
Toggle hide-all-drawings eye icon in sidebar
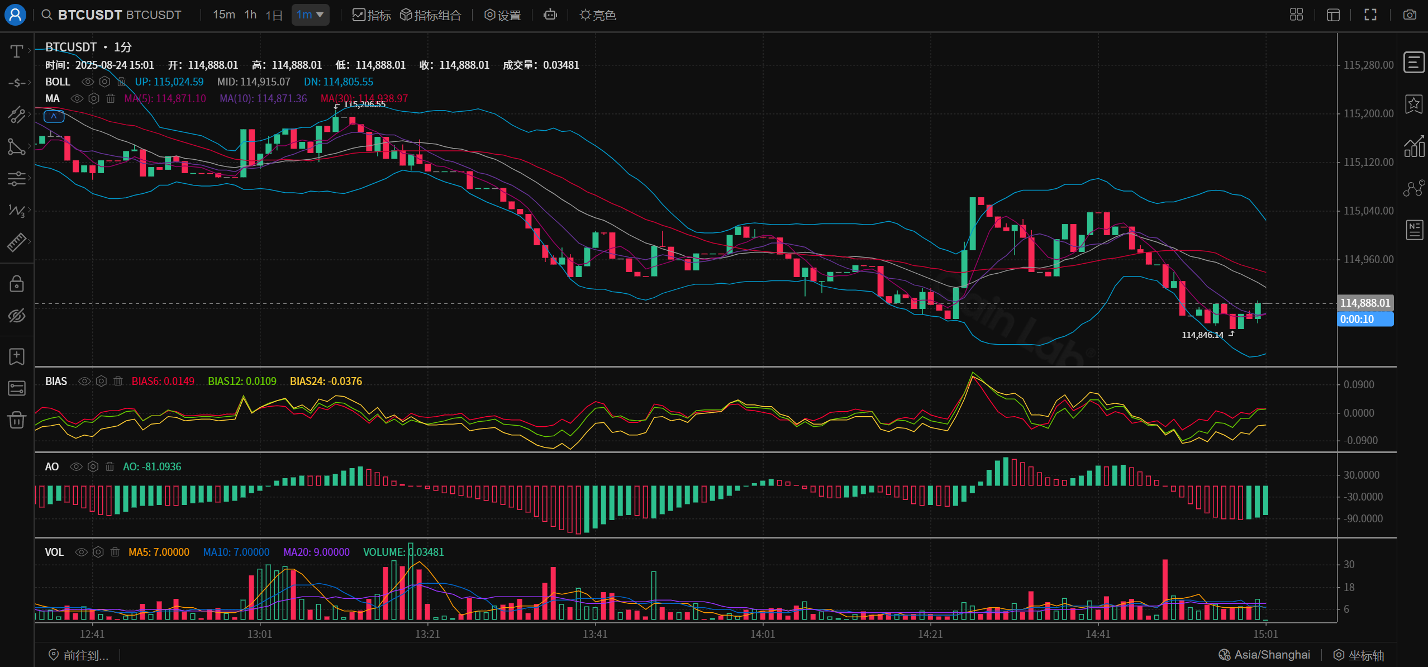[16, 316]
